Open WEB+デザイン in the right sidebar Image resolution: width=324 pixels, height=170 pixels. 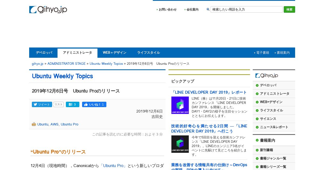(x=274, y=102)
